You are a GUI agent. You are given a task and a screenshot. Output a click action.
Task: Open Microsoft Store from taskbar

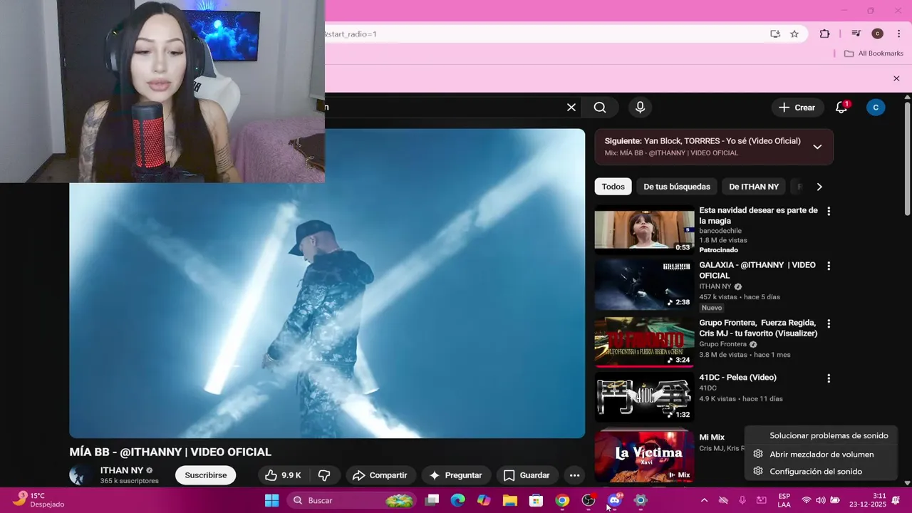tap(536, 500)
